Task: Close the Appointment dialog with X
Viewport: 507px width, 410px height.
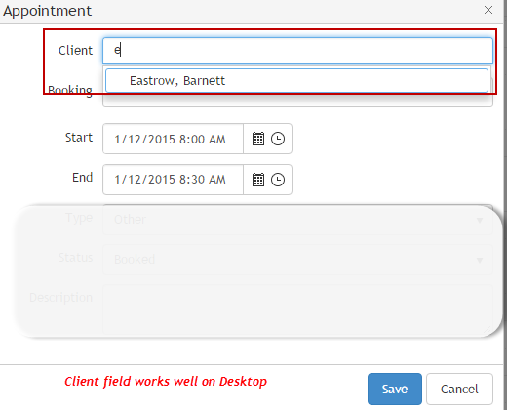Action: point(488,10)
